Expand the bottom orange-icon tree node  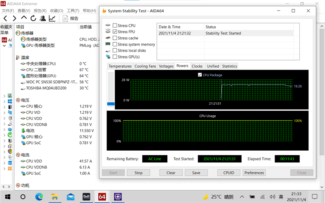(x=4, y=168)
